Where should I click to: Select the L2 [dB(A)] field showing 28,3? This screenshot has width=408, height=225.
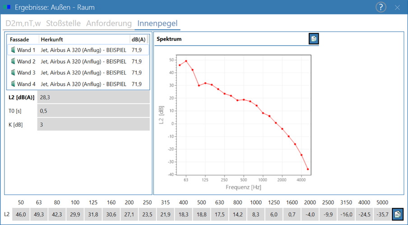click(93, 98)
